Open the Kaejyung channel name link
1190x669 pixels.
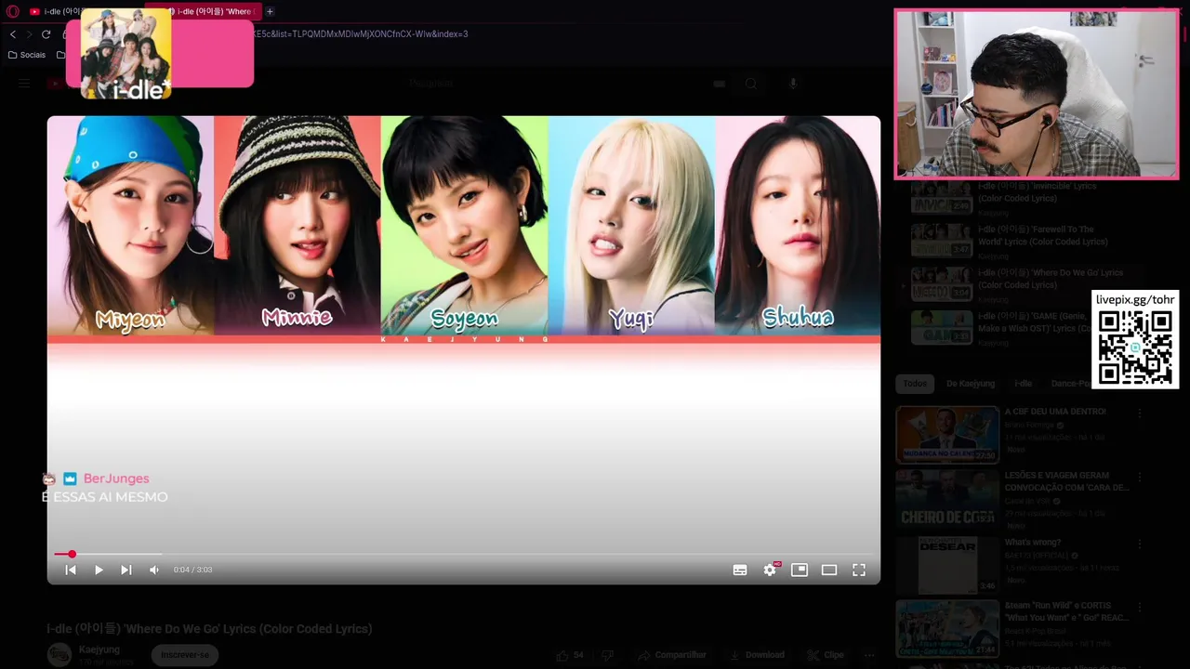[99, 649]
